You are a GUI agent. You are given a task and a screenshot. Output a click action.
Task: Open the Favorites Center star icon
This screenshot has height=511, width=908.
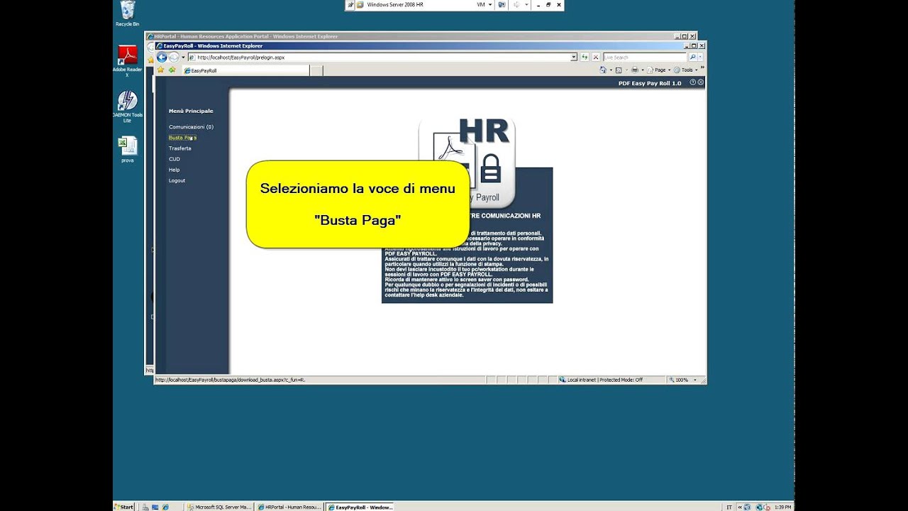161,70
